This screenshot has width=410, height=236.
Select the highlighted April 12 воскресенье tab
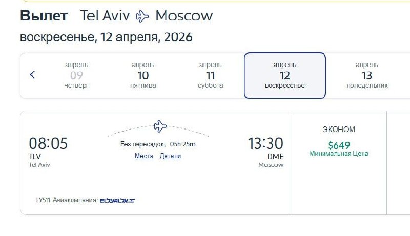pyautogui.click(x=284, y=75)
